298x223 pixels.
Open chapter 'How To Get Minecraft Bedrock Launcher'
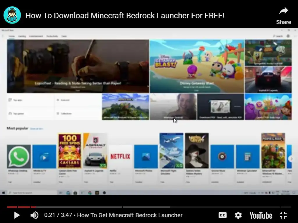tap(130, 215)
